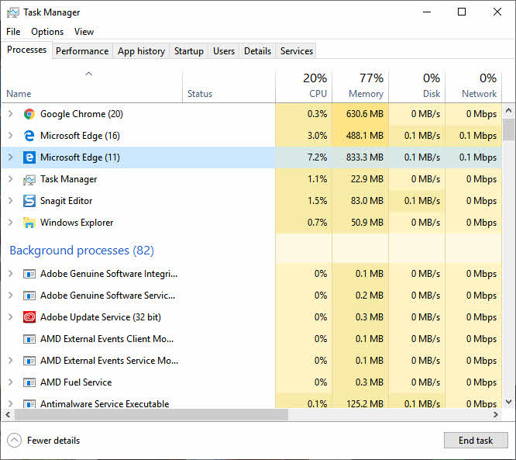Click the vertical scrollbar down arrow
Image resolution: width=516 pixels, height=460 pixels.
tap(509, 402)
